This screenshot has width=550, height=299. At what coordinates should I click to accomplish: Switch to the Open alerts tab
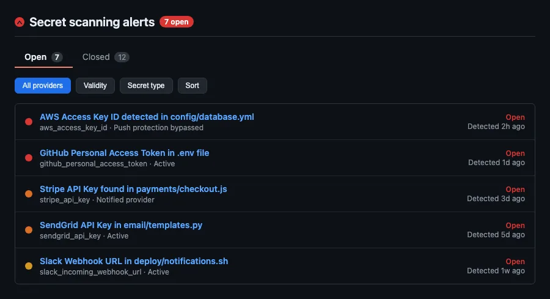click(43, 57)
